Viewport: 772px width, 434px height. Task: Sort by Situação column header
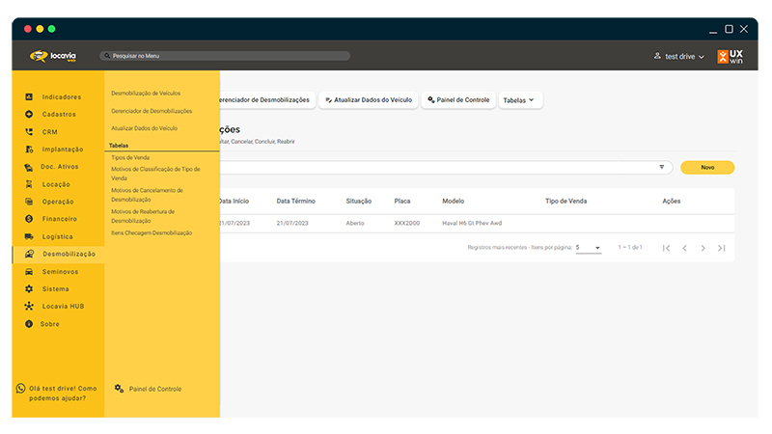(x=358, y=201)
